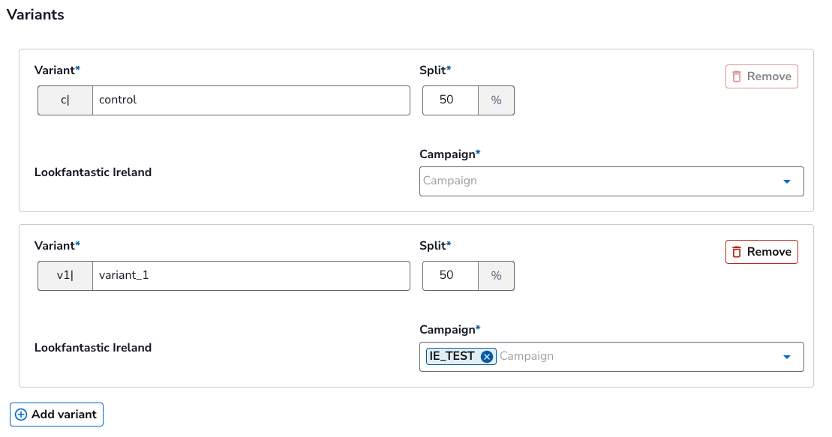The height and width of the screenshot is (437, 832).
Task: Click the percent sign addon for control split
Action: (x=496, y=100)
